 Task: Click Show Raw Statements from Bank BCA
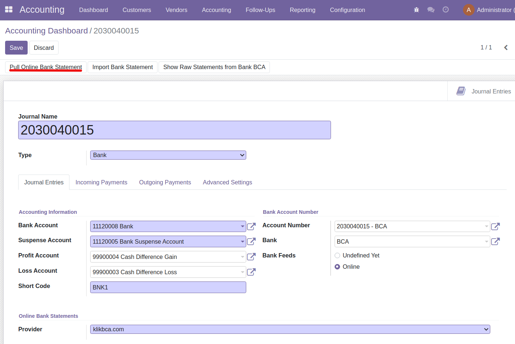(214, 67)
